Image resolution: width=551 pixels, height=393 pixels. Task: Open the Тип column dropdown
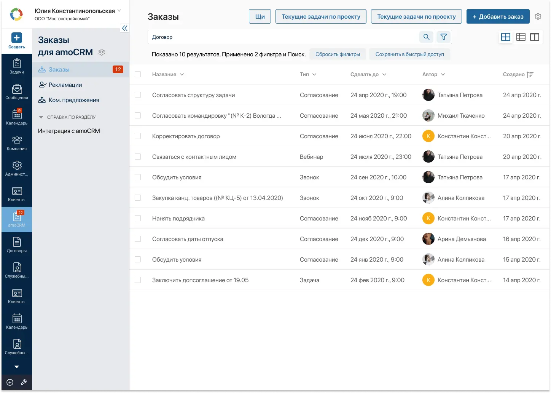tap(314, 75)
